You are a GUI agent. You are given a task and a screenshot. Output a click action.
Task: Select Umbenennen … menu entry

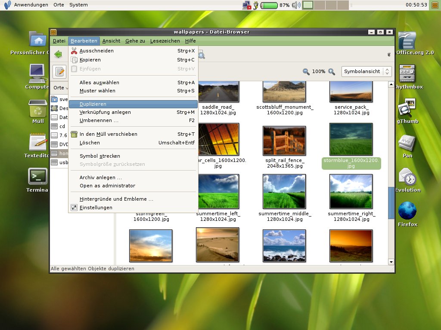coord(133,120)
